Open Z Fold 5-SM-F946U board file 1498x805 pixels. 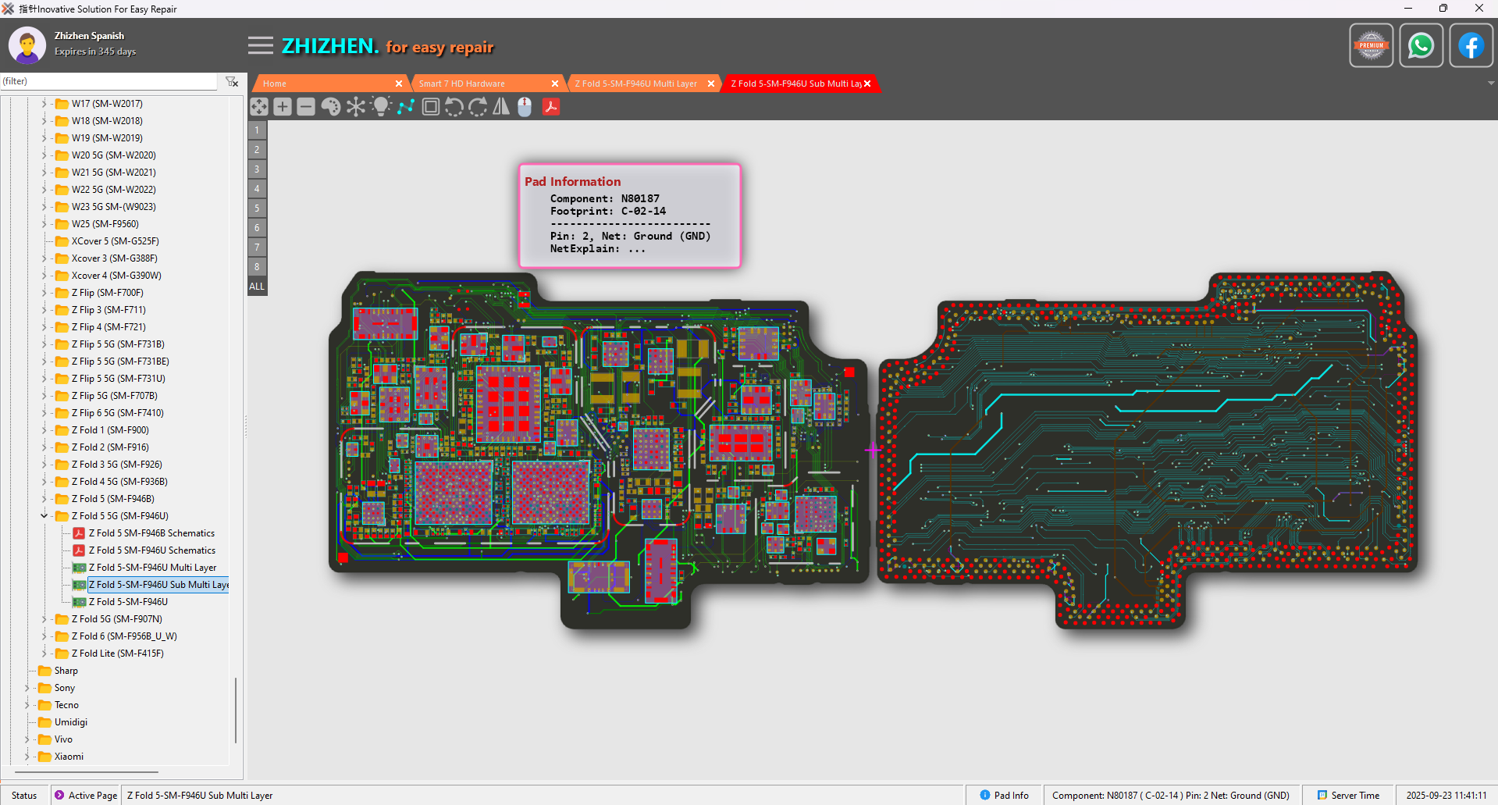[x=128, y=601]
